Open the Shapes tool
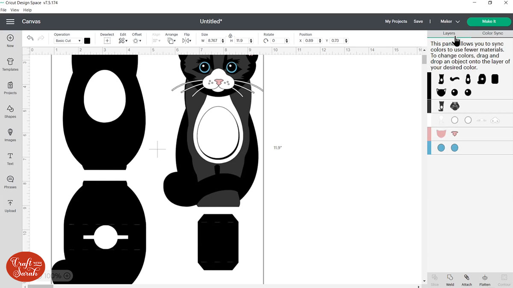The width and height of the screenshot is (513, 288). coord(10,111)
